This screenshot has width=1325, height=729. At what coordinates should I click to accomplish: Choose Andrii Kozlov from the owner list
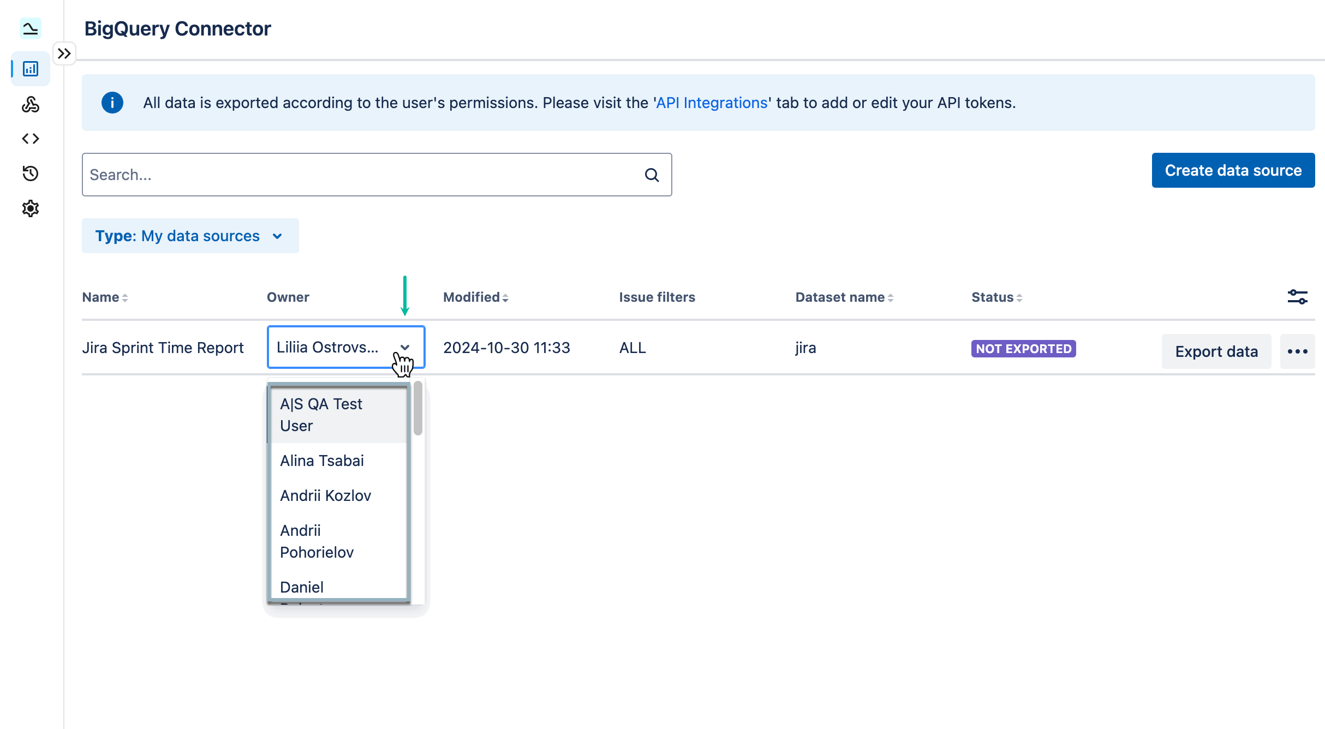pos(325,495)
